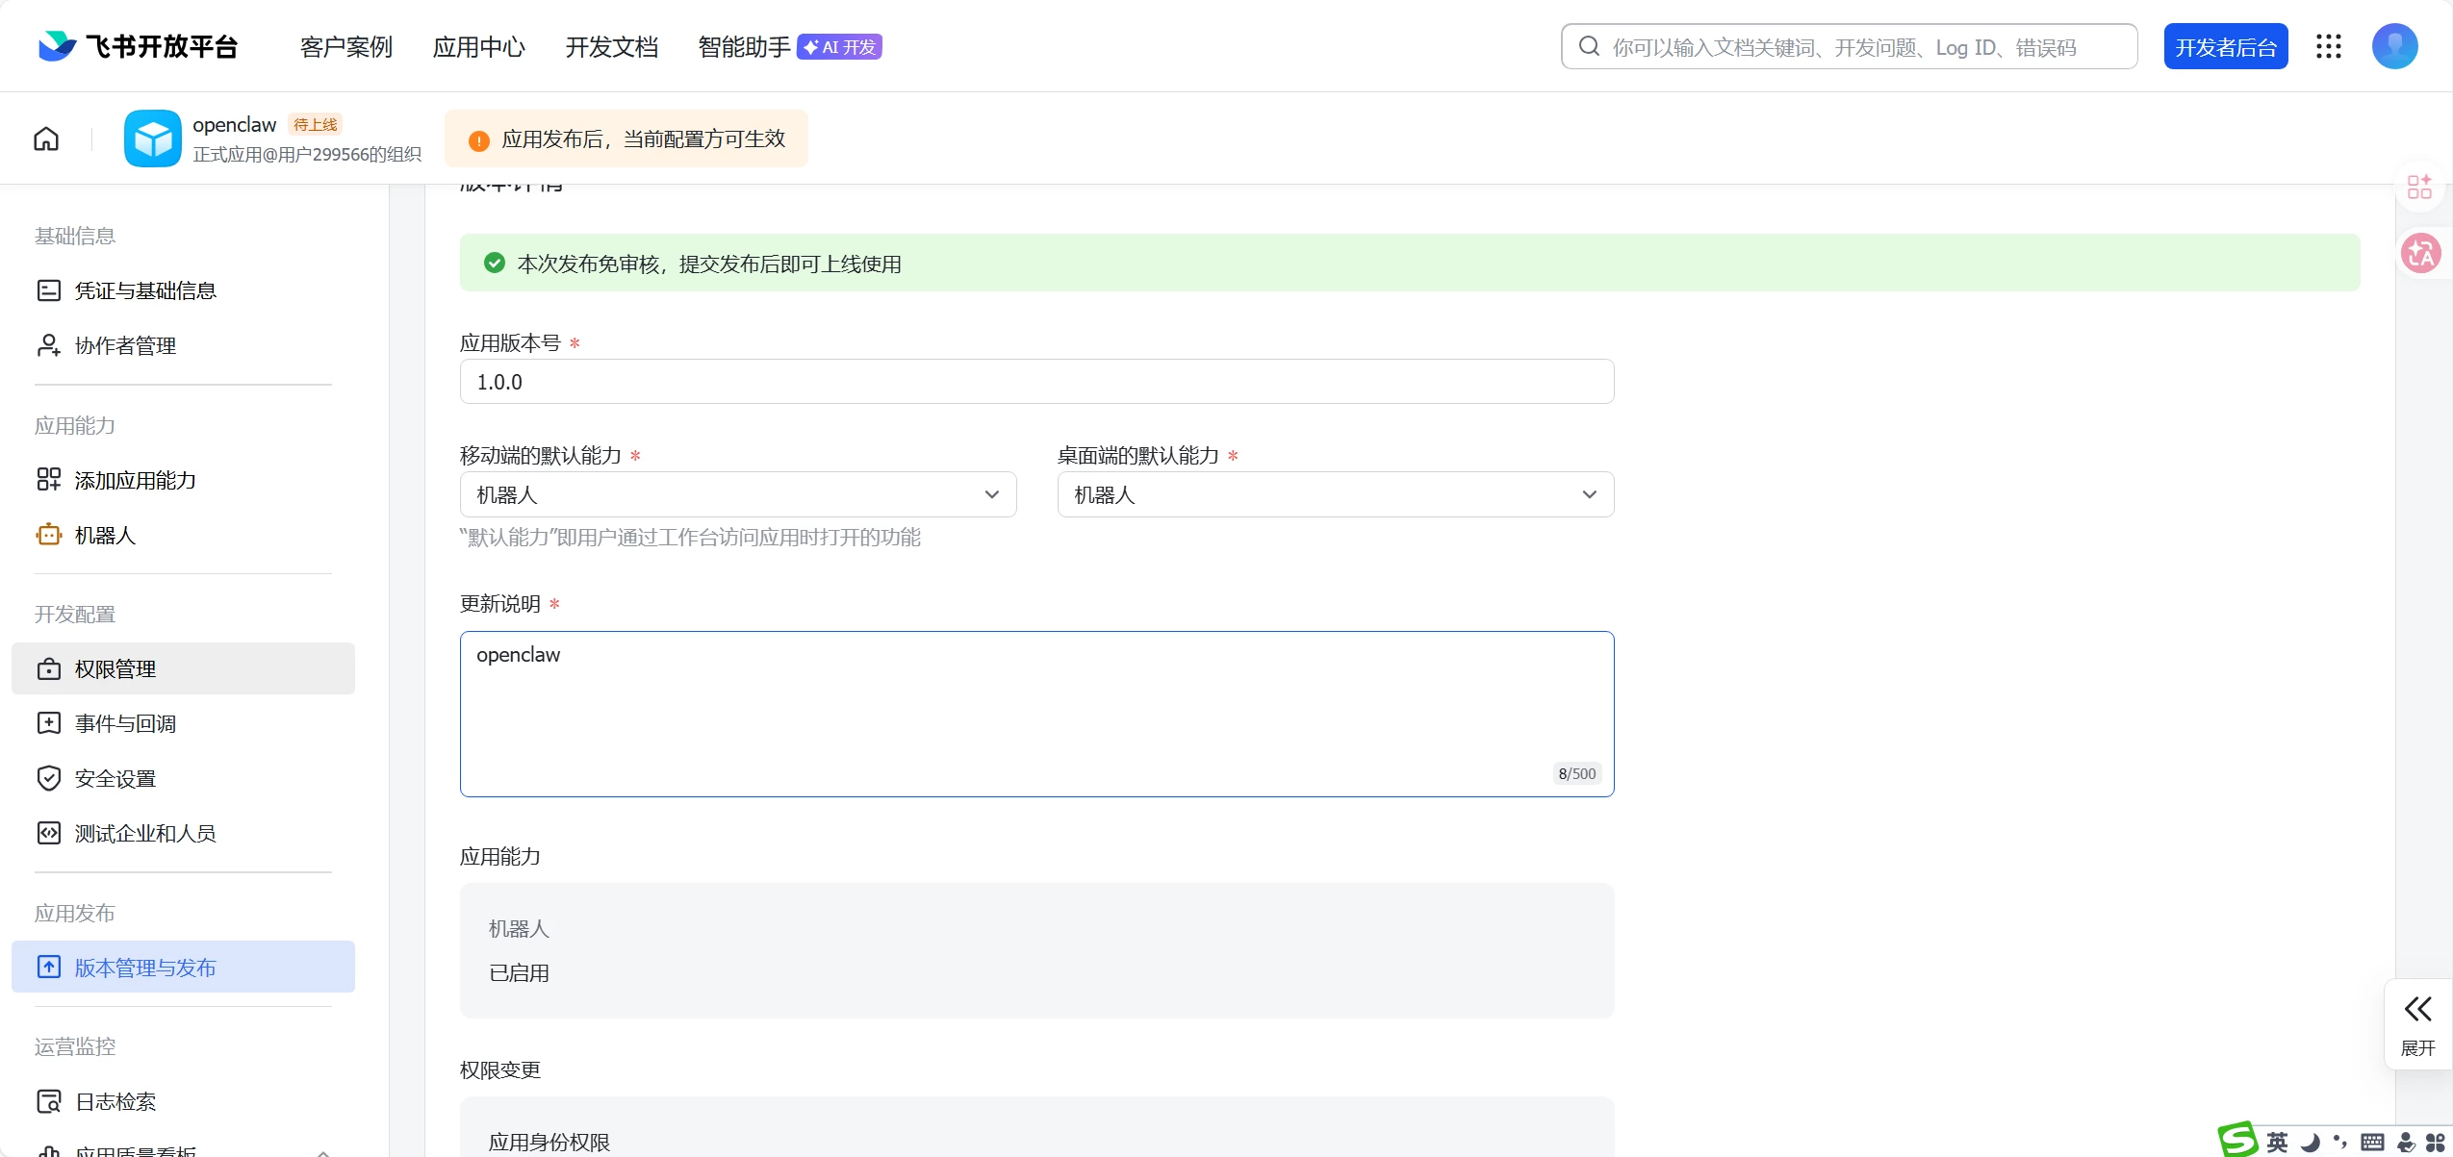Open 移动端的默认能力 dropdown
Image resolution: width=2453 pixels, height=1157 pixels.
(x=737, y=494)
